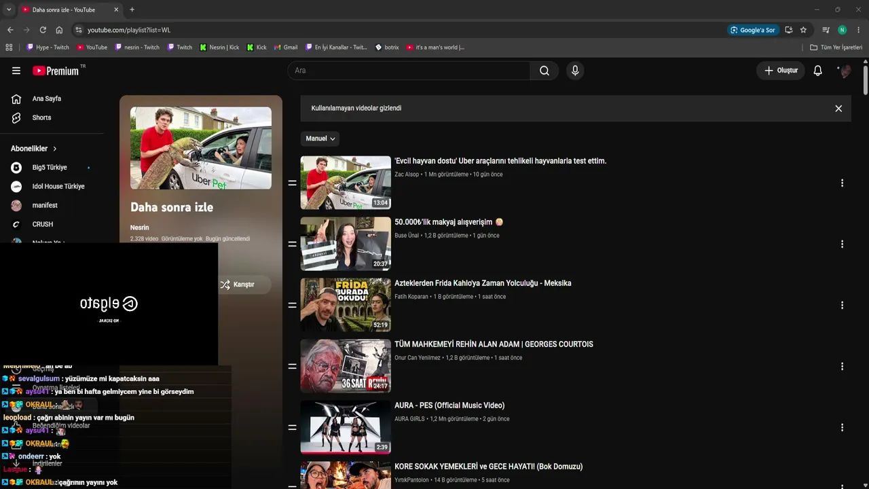Open the botrix bookmark

tap(387, 48)
